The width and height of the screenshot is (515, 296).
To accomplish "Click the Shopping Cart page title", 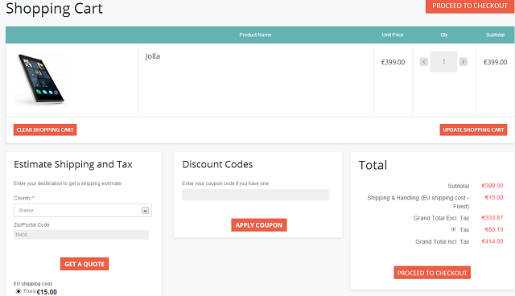I will point(54,8).
